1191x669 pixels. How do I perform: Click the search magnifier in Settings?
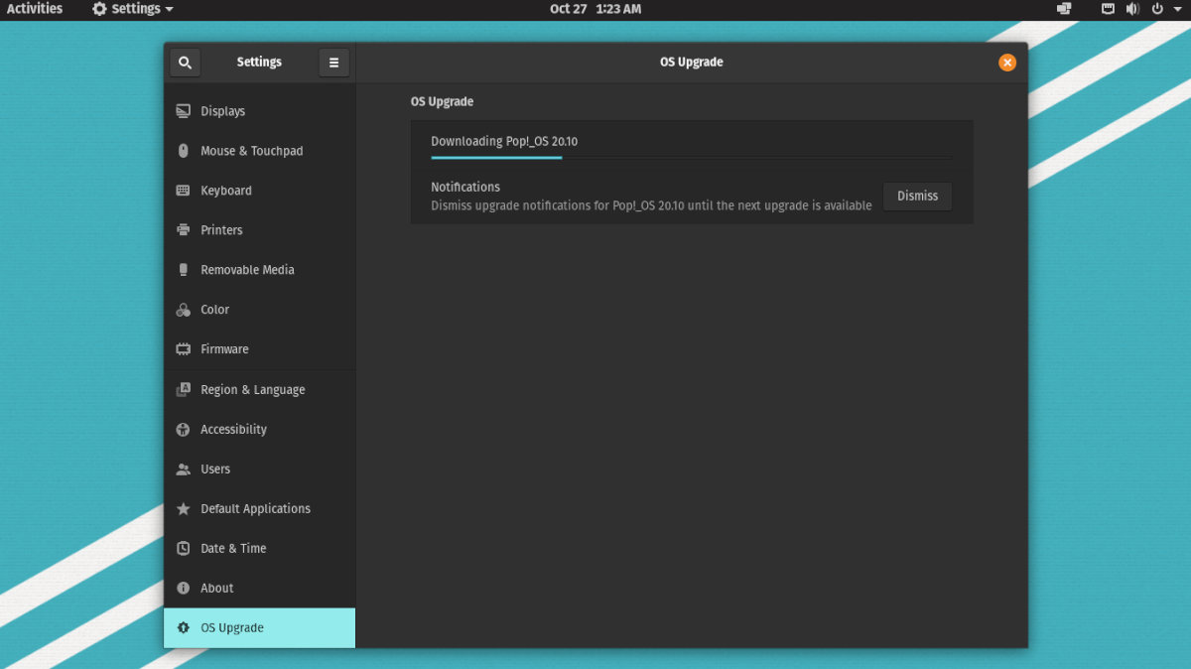(185, 62)
